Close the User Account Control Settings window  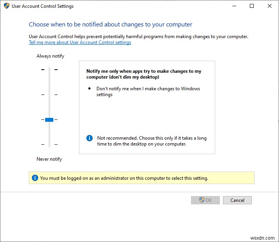pyautogui.click(x=269, y=6)
